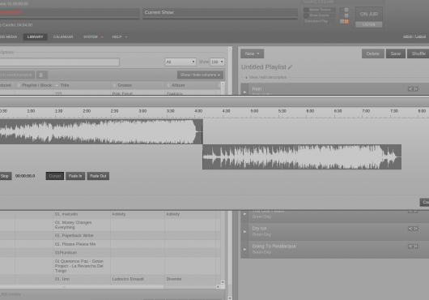The image size is (429, 300).
Task: Click the Shuffle playlist button
Action: tap(418, 54)
